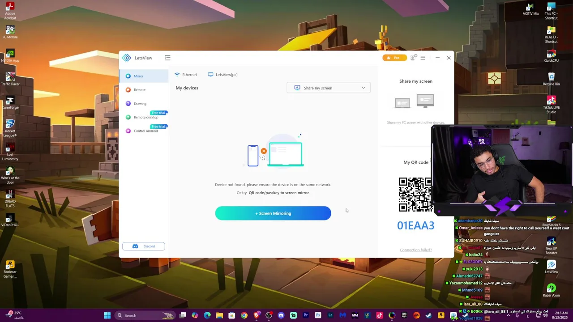
Task: Click the orange Pro upgrade button
Action: 394,58
